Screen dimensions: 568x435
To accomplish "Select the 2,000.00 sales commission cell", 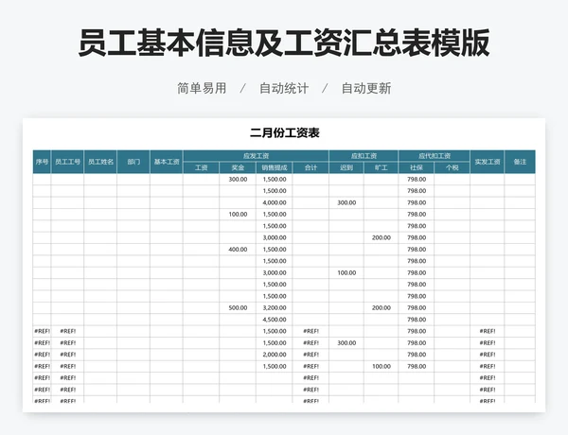I will click(275, 355).
